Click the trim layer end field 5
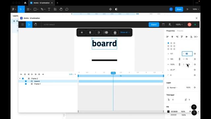 pos(189,100)
